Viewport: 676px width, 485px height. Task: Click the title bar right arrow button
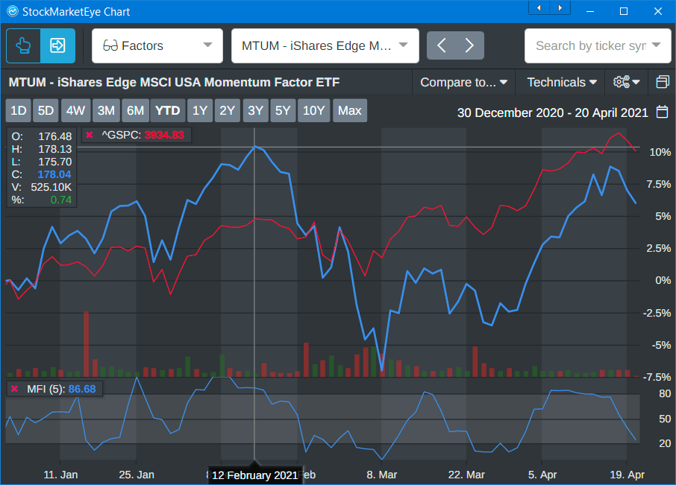point(560,7)
